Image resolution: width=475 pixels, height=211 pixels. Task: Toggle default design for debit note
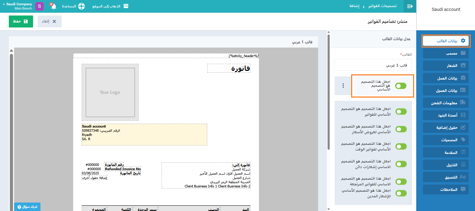click(x=401, y=193)
